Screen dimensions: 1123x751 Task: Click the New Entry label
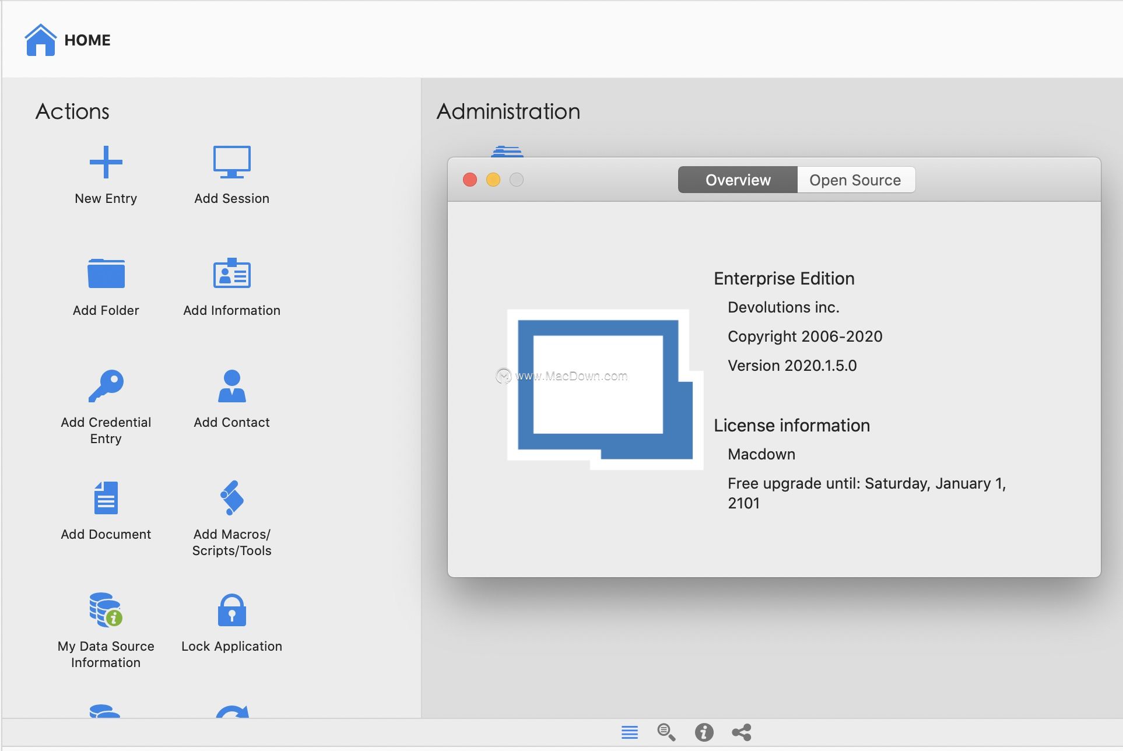106,199
